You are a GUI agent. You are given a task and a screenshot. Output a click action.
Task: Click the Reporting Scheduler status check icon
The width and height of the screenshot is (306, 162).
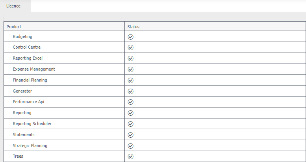click(131, 124)
